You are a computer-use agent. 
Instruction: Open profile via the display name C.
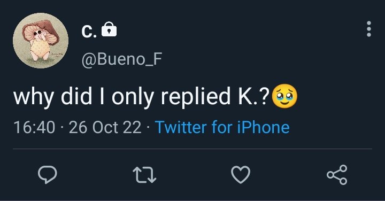[x=89, y=32]
